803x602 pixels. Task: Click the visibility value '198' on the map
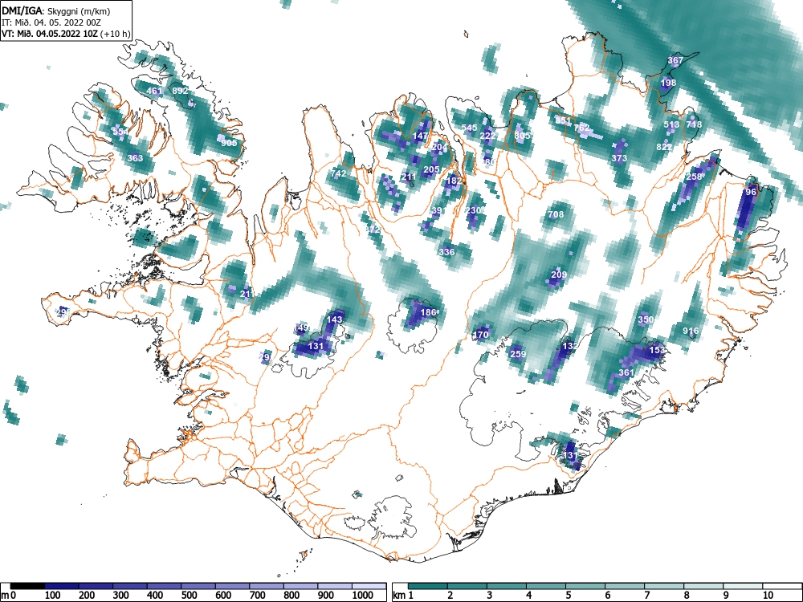pyautogui.click(x=668, y=83)
